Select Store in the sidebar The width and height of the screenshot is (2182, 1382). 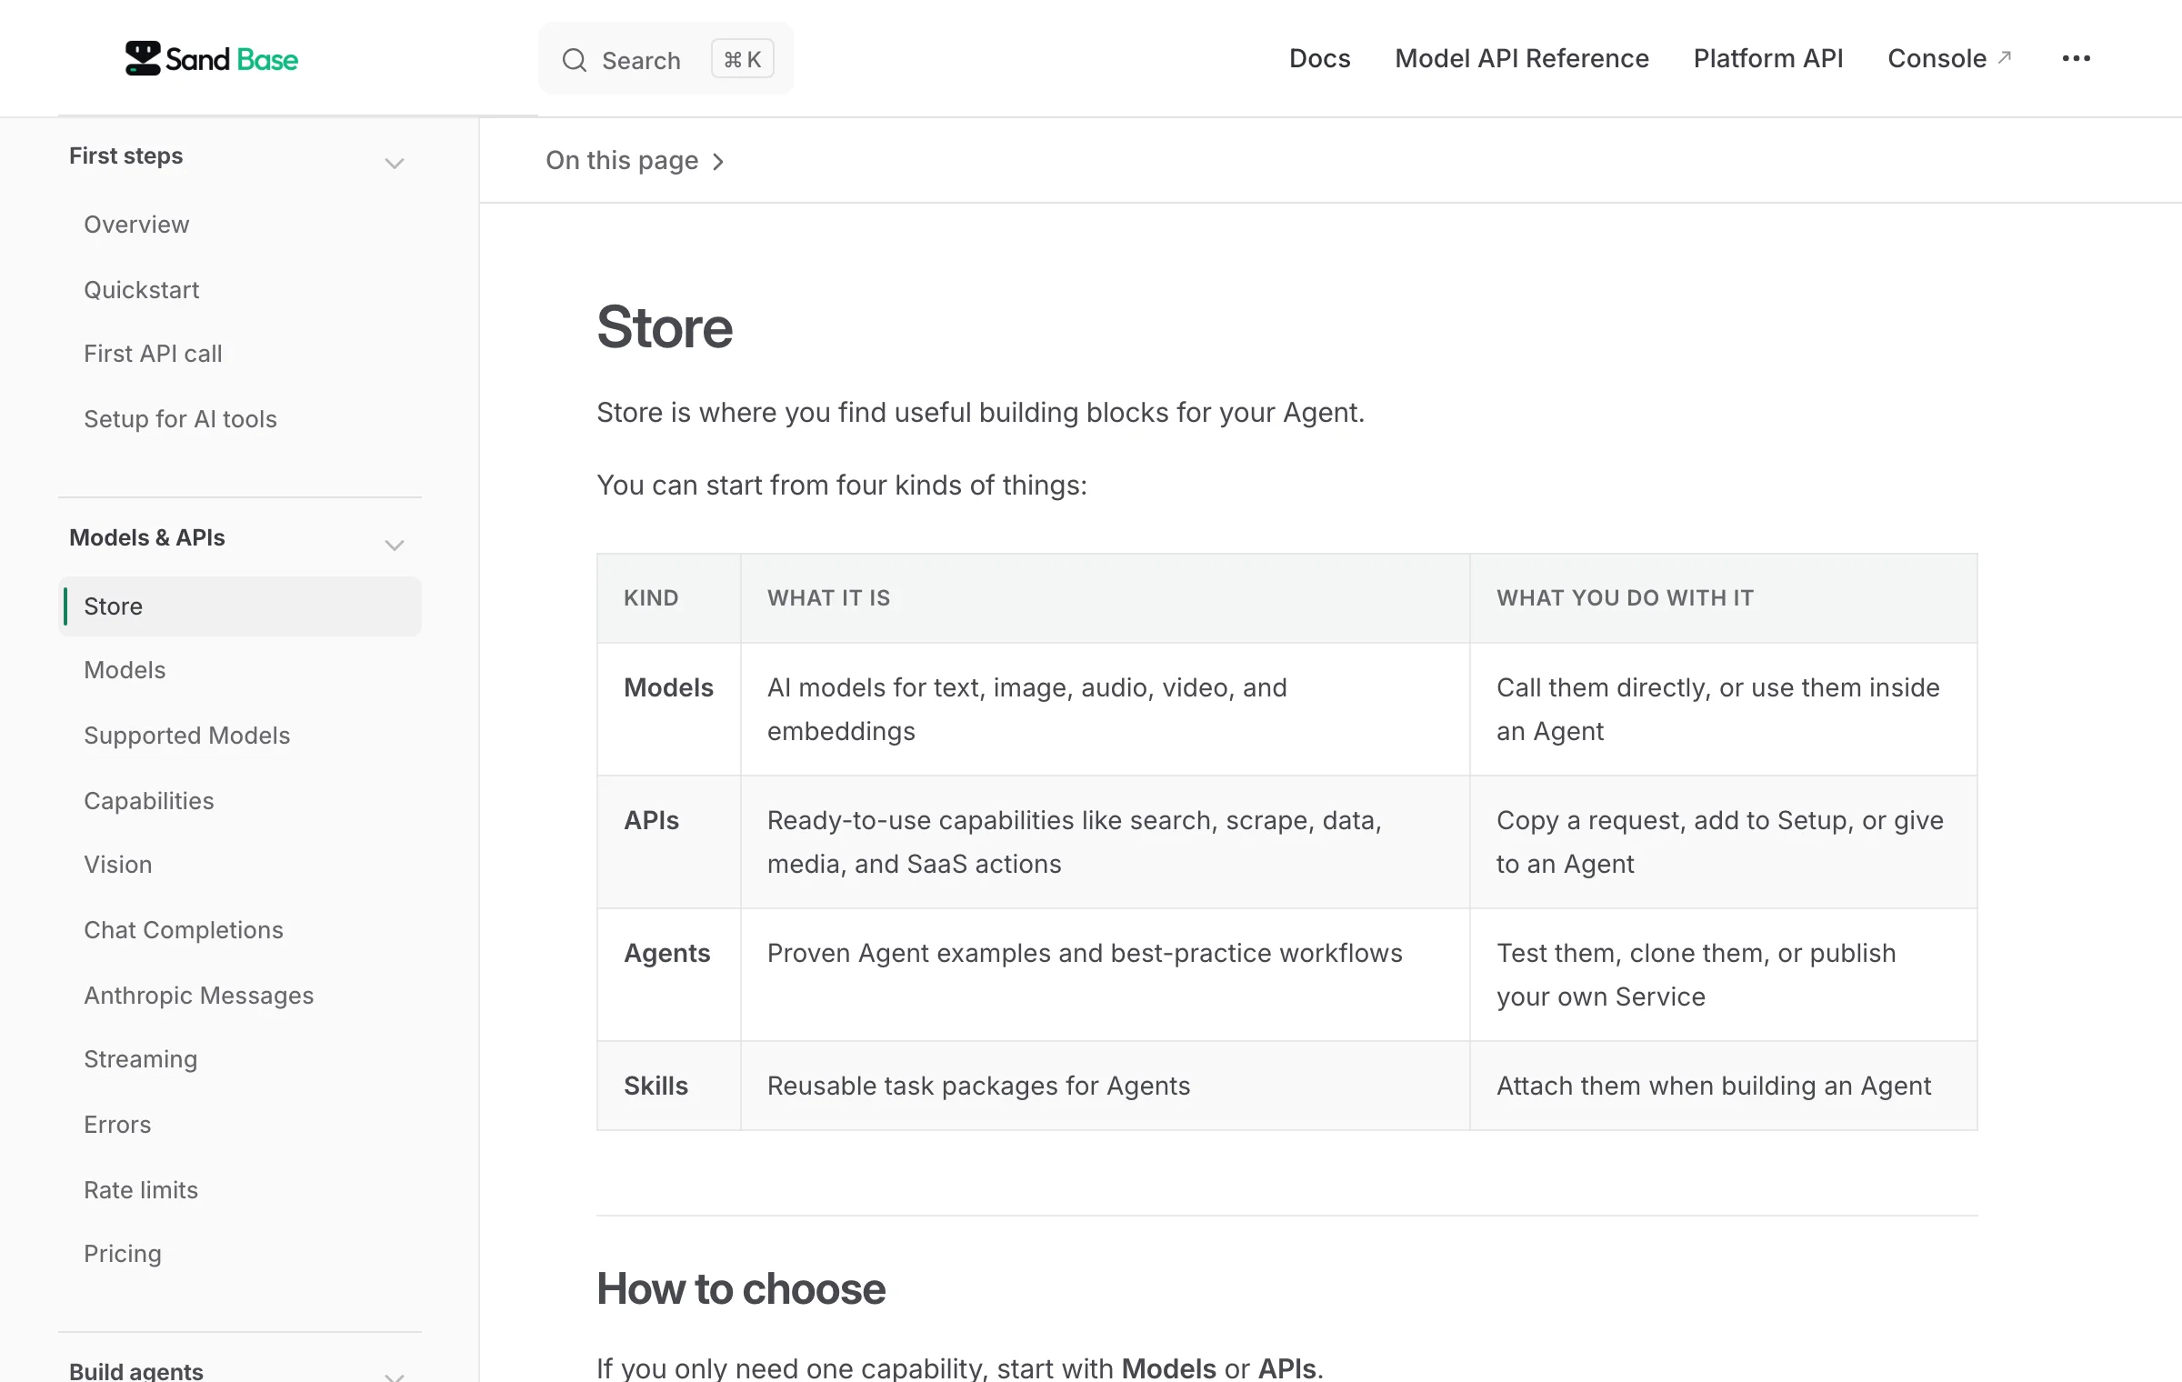click(240, 606)
